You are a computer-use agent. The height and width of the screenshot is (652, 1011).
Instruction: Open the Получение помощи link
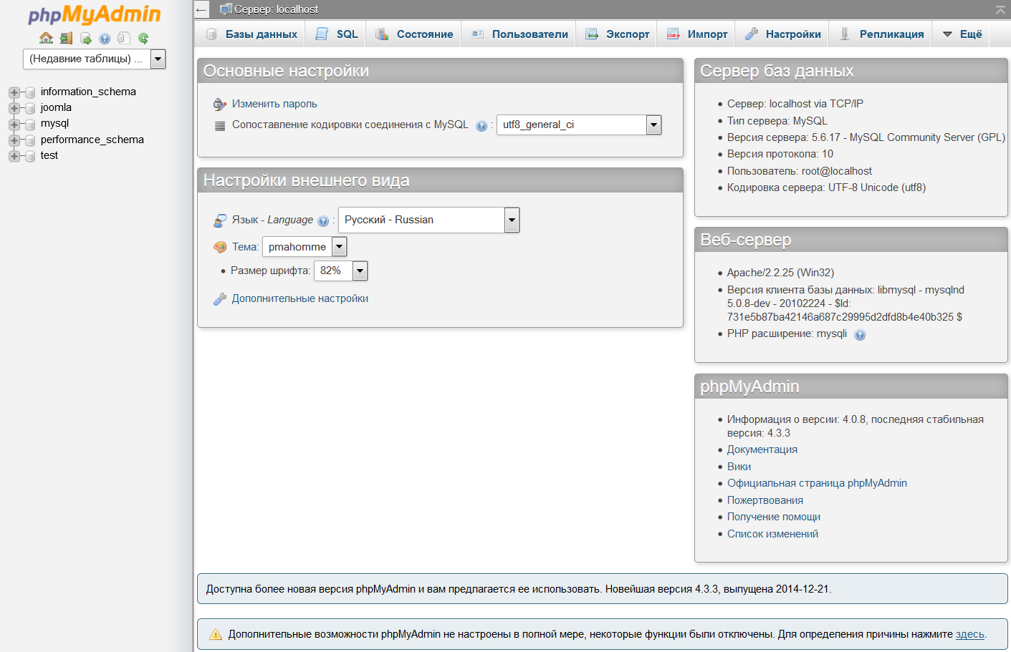click(x=774, y=517)
